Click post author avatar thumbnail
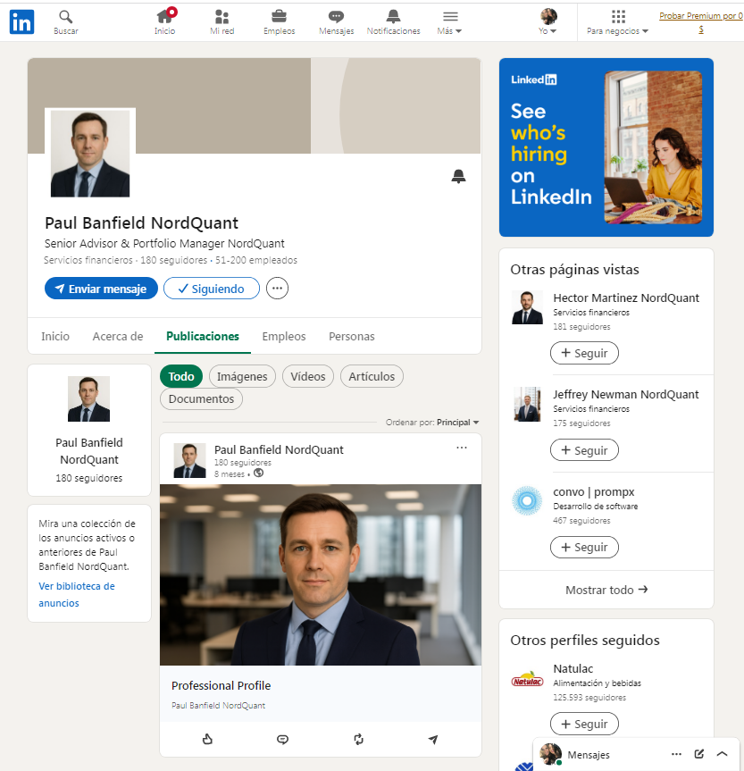Image resolution: width=744 pixels, height=771 pixels. coord(189,460)
